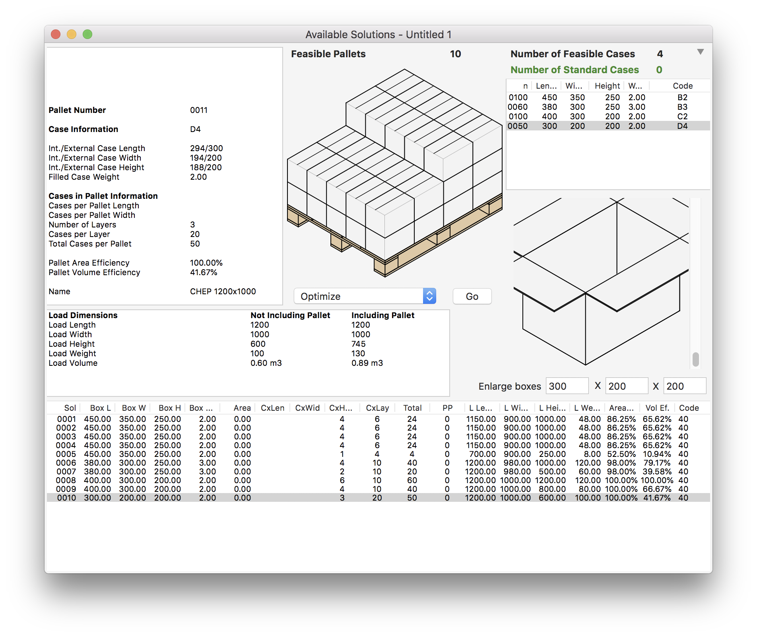Close the Available Solutions window
This screenshot has height=637, width=757.
(x=56, y=34)
